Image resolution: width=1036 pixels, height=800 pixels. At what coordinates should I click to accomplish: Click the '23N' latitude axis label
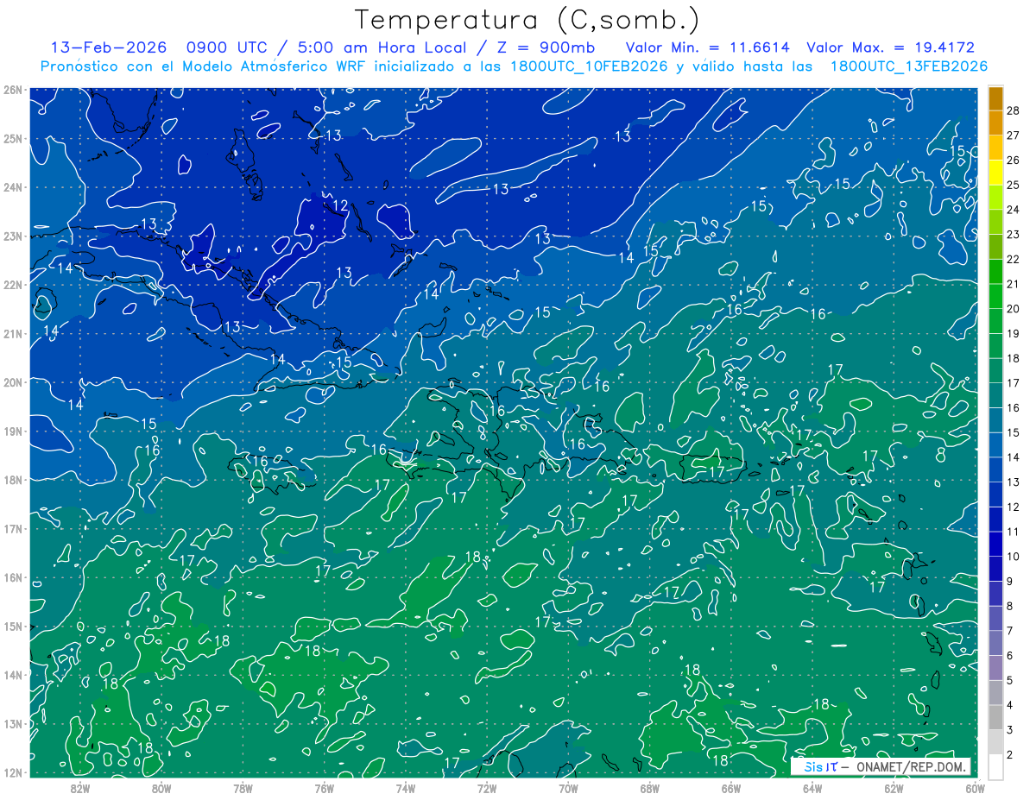pyautogui.click(x=12, y=236)
